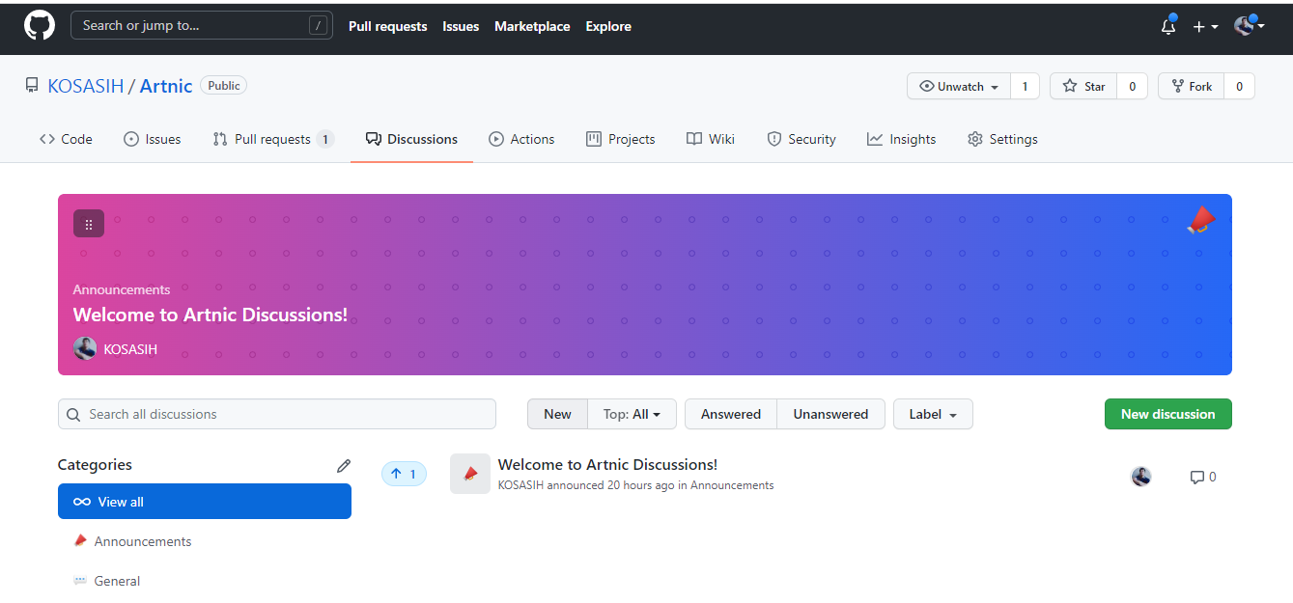Open the KOSASIH owner link
Screen dimensions: 1293x603
coord(86,86)
